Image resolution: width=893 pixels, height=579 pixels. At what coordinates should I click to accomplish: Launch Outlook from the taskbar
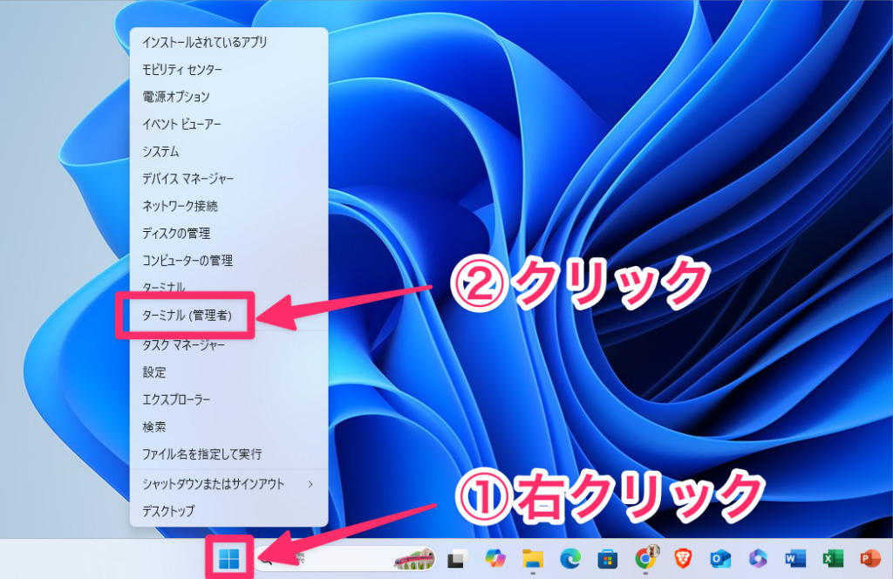tap(719, 559)
